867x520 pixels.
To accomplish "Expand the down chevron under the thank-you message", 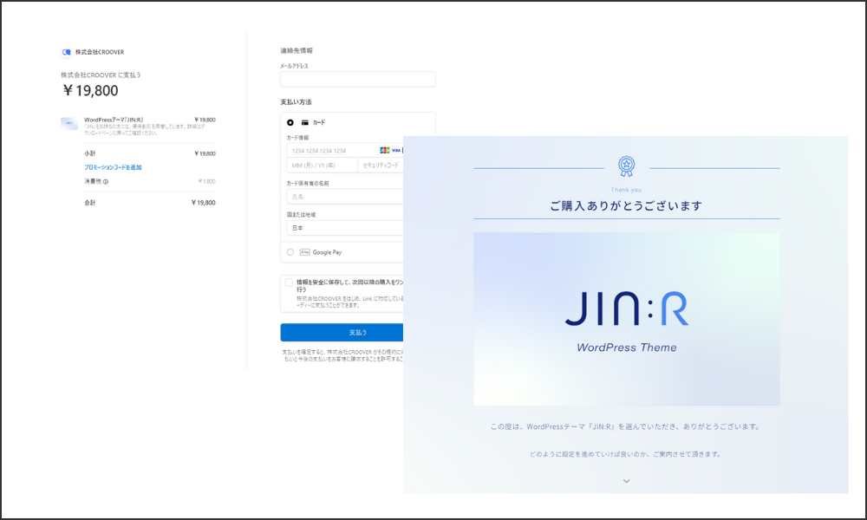I will coord(627,481).
